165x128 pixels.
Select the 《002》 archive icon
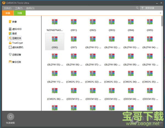click(93, 22)
